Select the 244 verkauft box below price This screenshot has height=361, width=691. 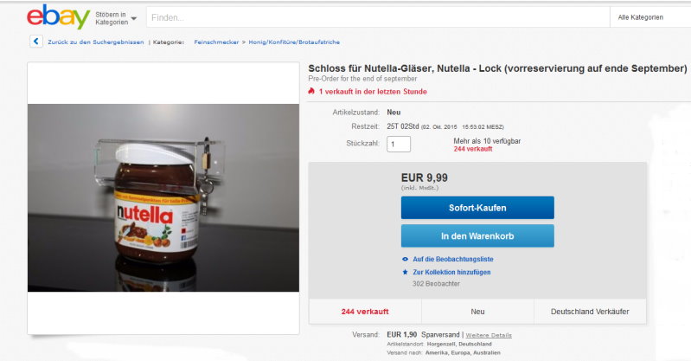pyautogui.click(x=364, y=311)
